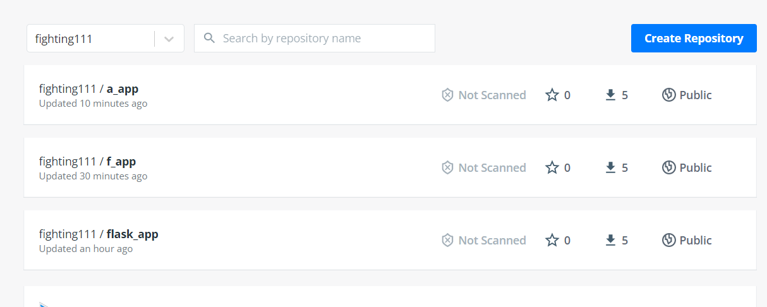The image size is (767, 307).
Task: Click the download icon on the flask_app row
Action: point(610,240)
